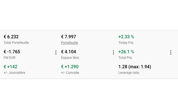Click the +/- Journalière label
Viewport: 178px width, 111px height.
(14, 73)
